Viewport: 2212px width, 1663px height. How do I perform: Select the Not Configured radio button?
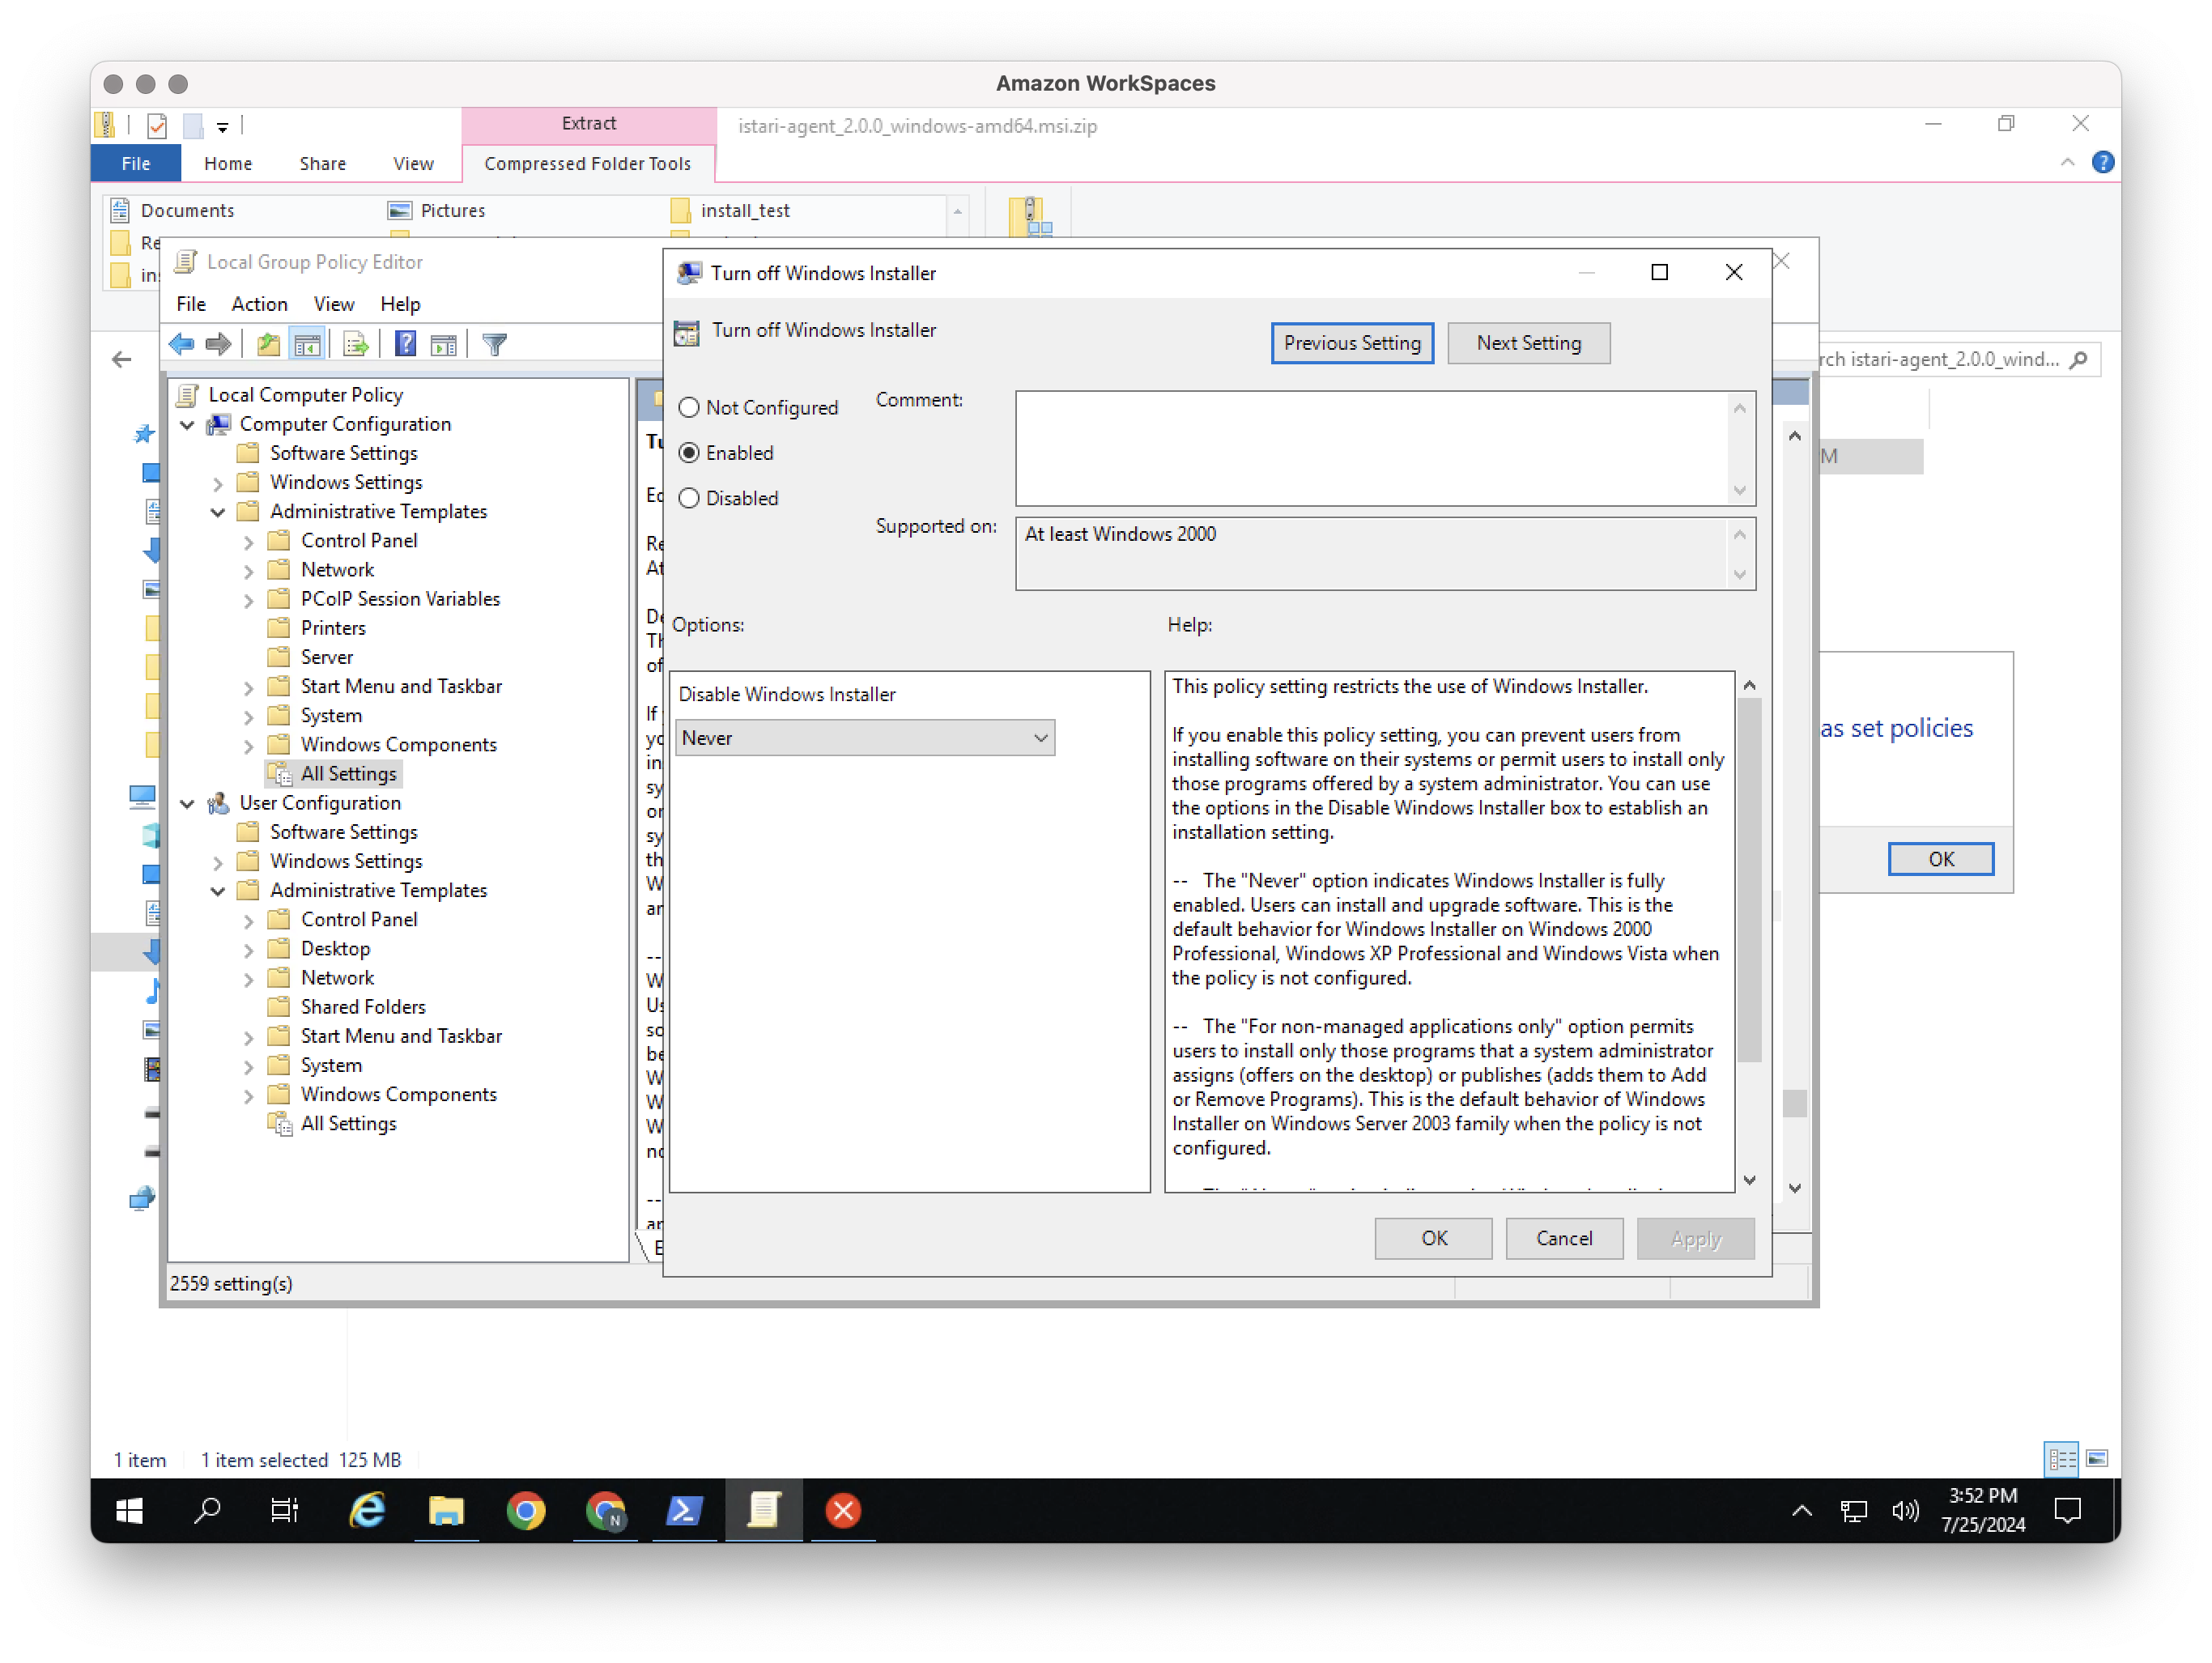point(689,407)
